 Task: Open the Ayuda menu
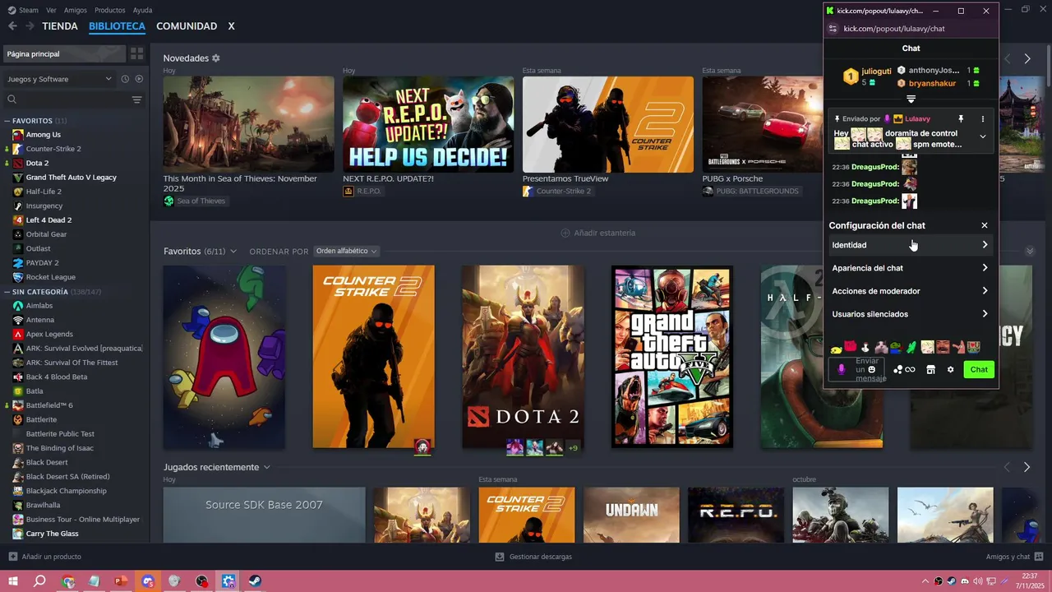click(142, 10)
